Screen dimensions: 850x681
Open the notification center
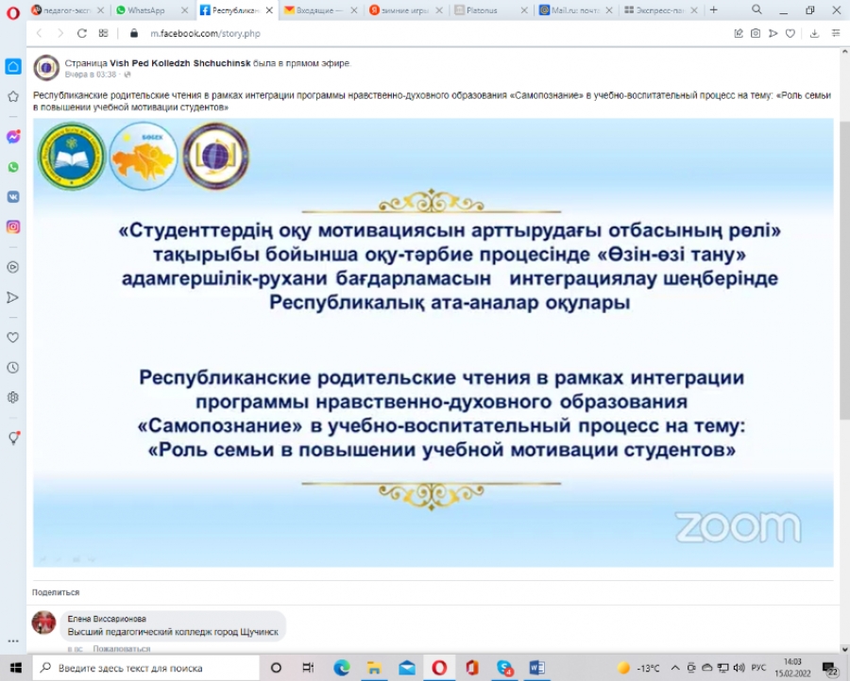click(830, 668)
